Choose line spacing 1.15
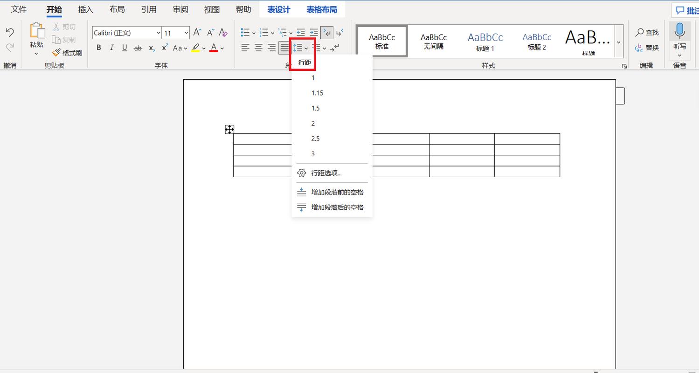 point(332,93)
